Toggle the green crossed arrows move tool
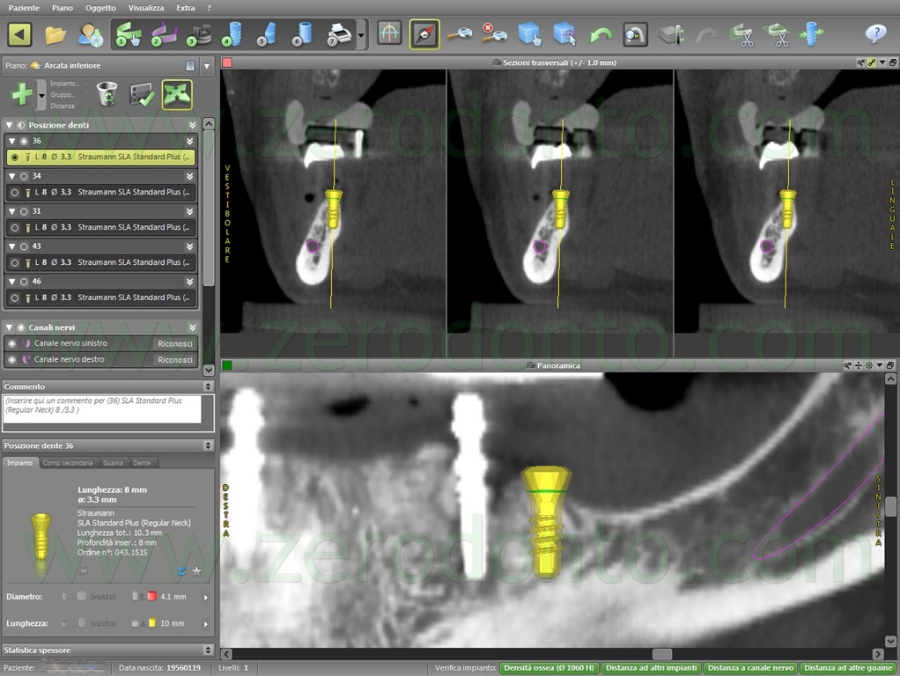 tap(177, 94)
